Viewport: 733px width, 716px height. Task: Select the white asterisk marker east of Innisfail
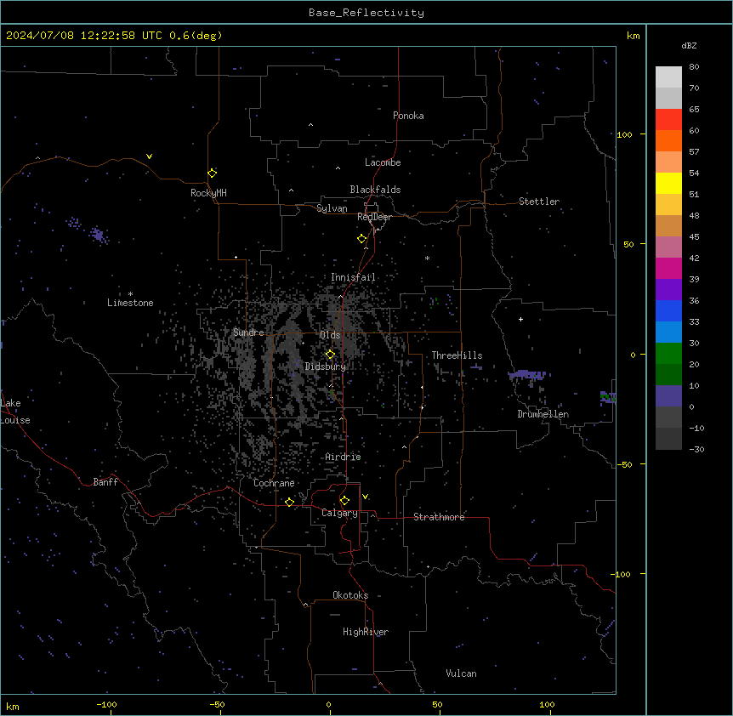[427, 258]
